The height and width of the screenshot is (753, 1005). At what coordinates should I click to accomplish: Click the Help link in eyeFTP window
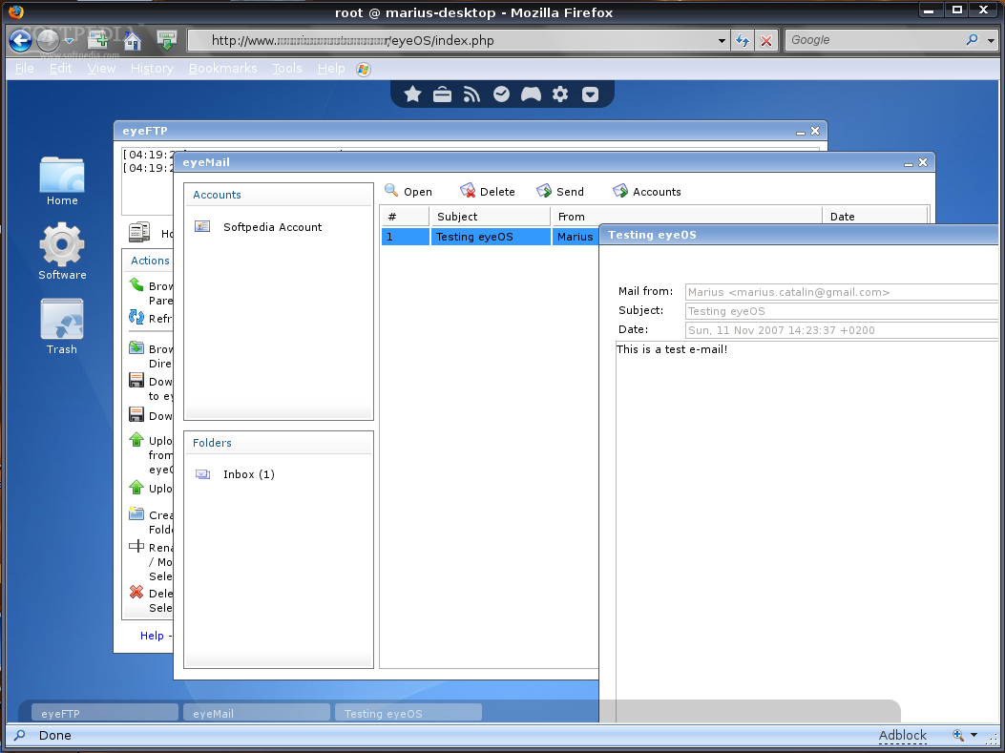tap(152, 635)
